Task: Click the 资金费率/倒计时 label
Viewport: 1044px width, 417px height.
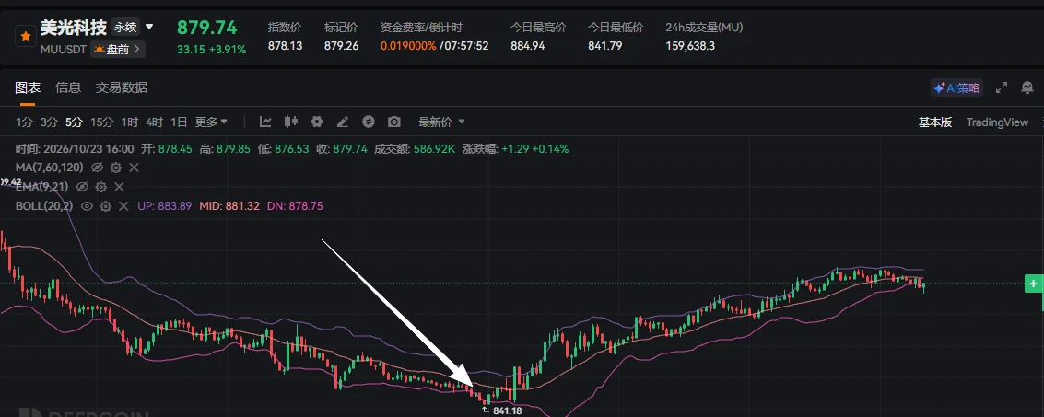Action: click(421, 28)
